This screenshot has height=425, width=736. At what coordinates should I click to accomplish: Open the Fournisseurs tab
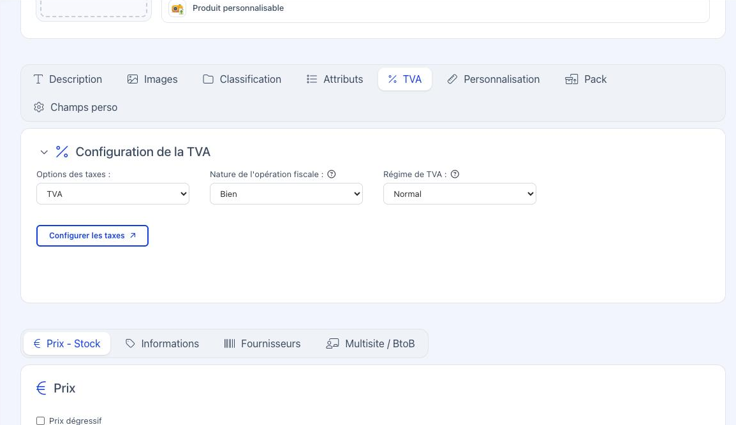click(262, 344)
